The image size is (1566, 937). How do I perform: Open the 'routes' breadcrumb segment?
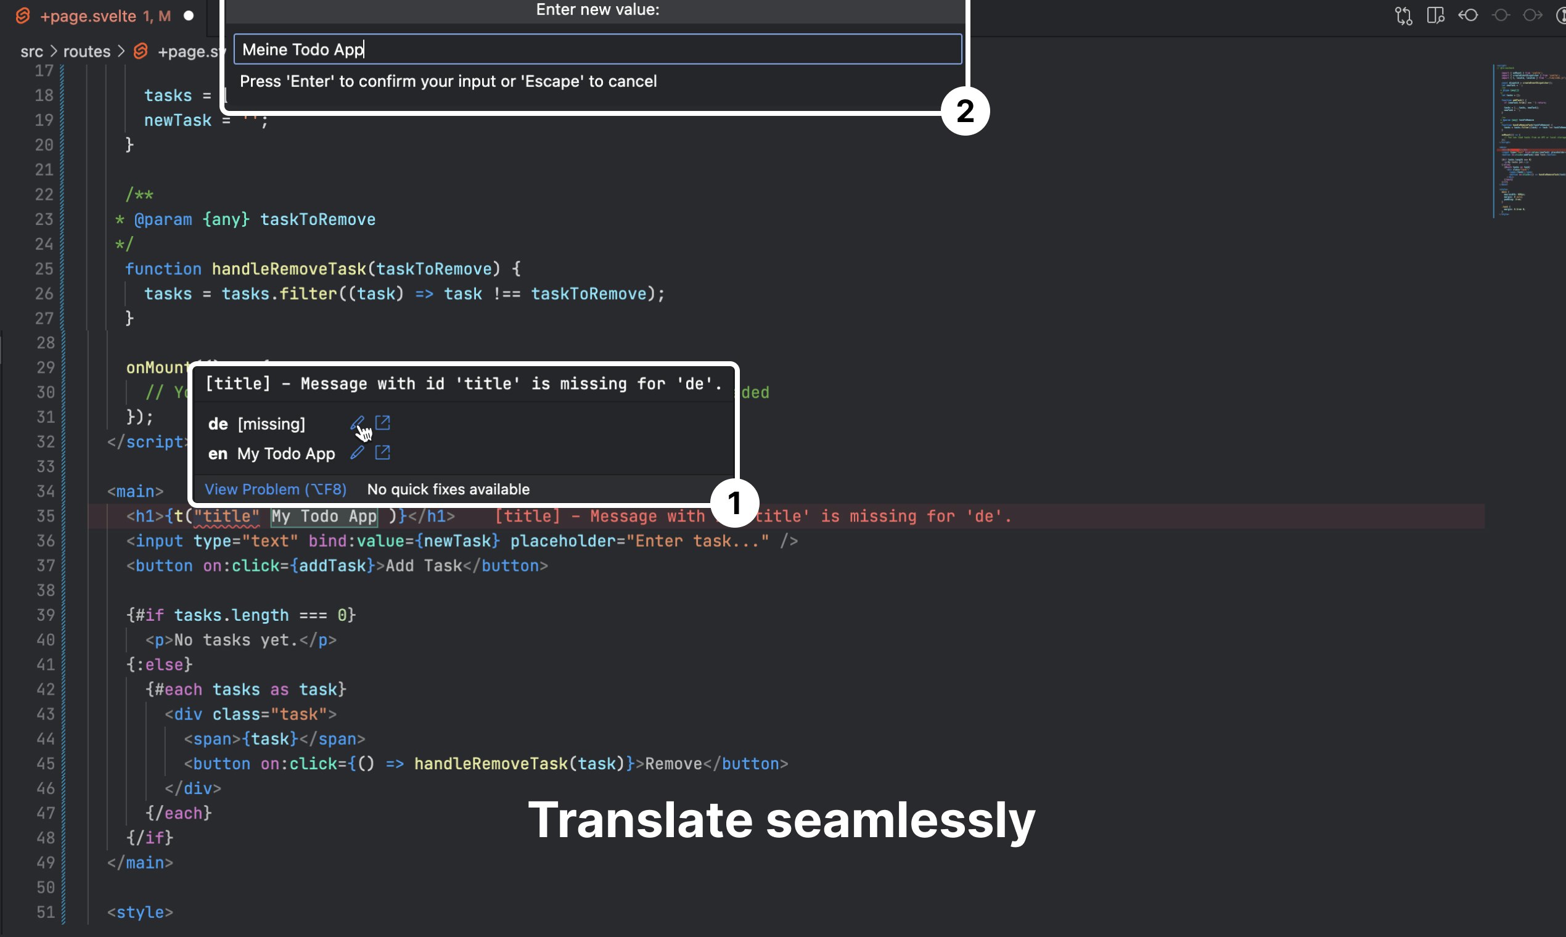tap(86, 51)
